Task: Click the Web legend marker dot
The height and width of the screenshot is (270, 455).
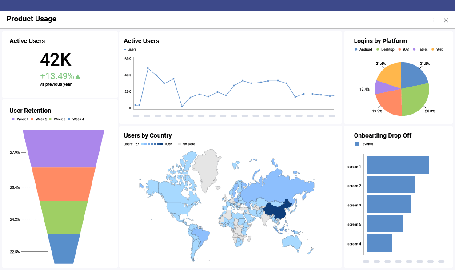Action: coord(433,49)
